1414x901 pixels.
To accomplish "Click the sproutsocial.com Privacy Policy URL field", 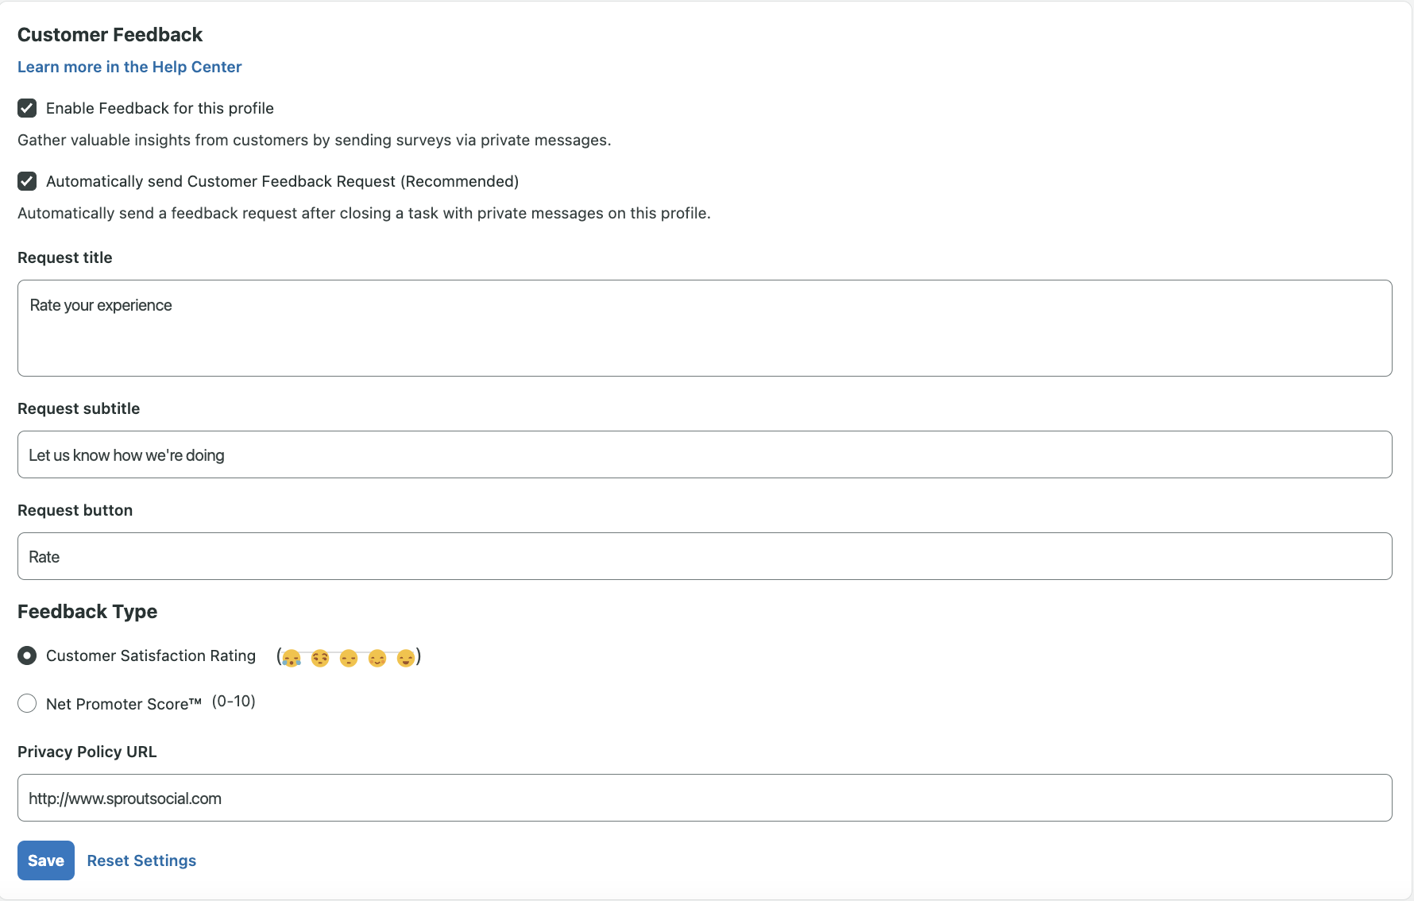I will pos(705,798).
